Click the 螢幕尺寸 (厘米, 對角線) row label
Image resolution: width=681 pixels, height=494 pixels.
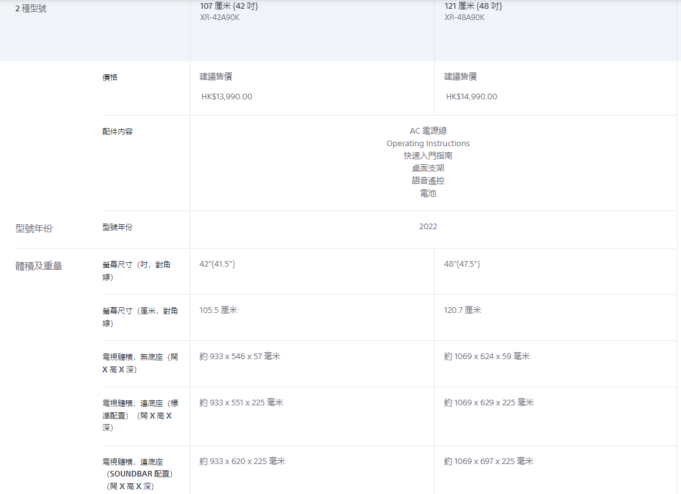[141, 317]
